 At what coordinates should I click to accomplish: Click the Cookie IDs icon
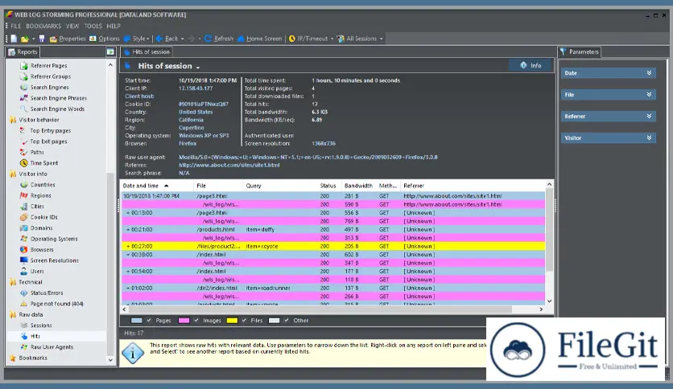(x=24, y=217)
